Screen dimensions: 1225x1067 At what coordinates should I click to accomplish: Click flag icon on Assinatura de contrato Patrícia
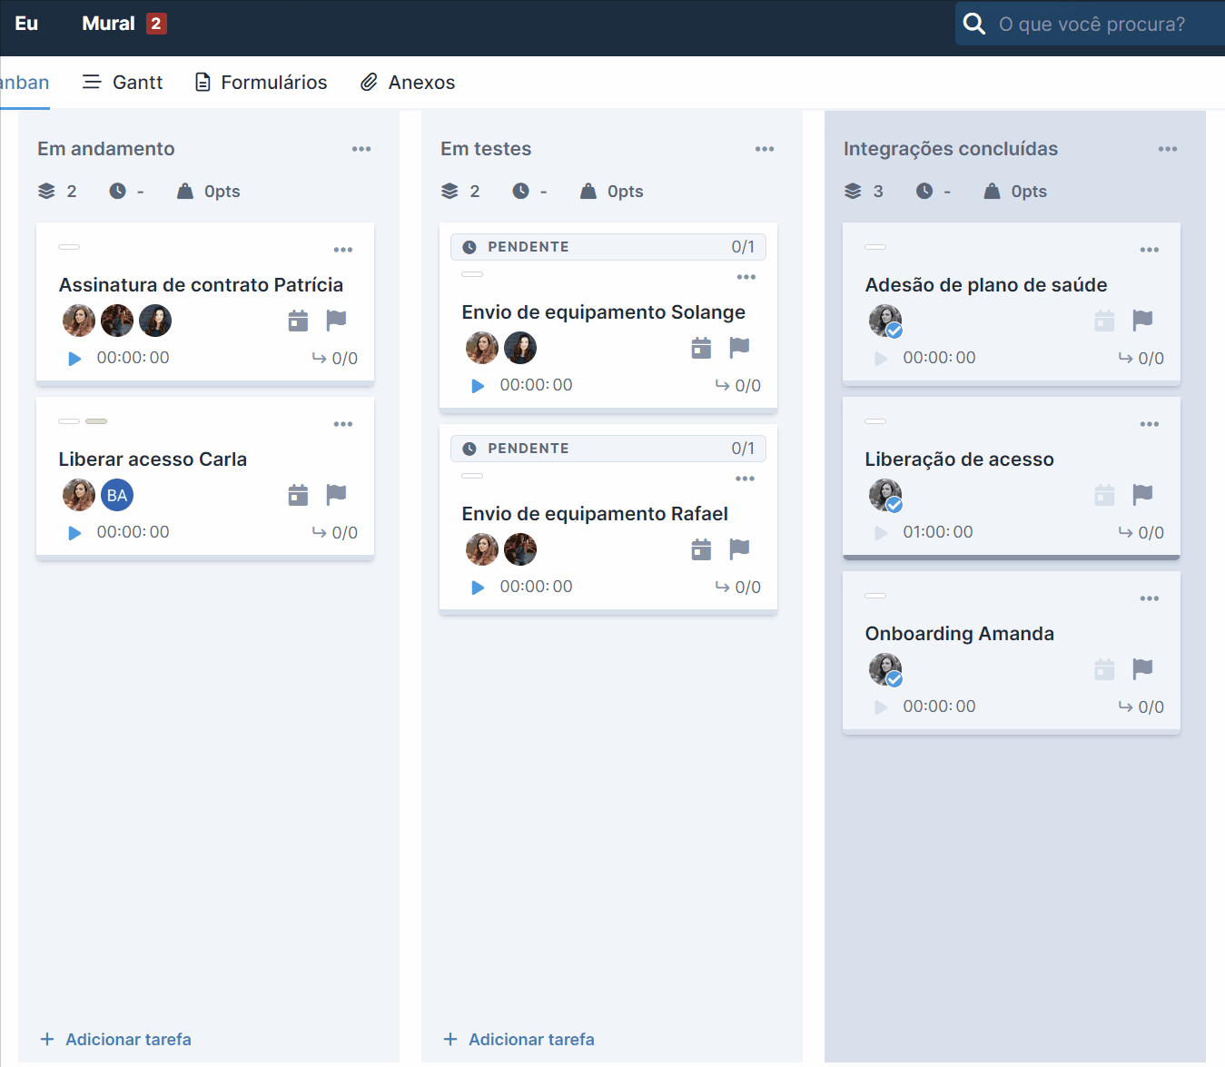336,320
